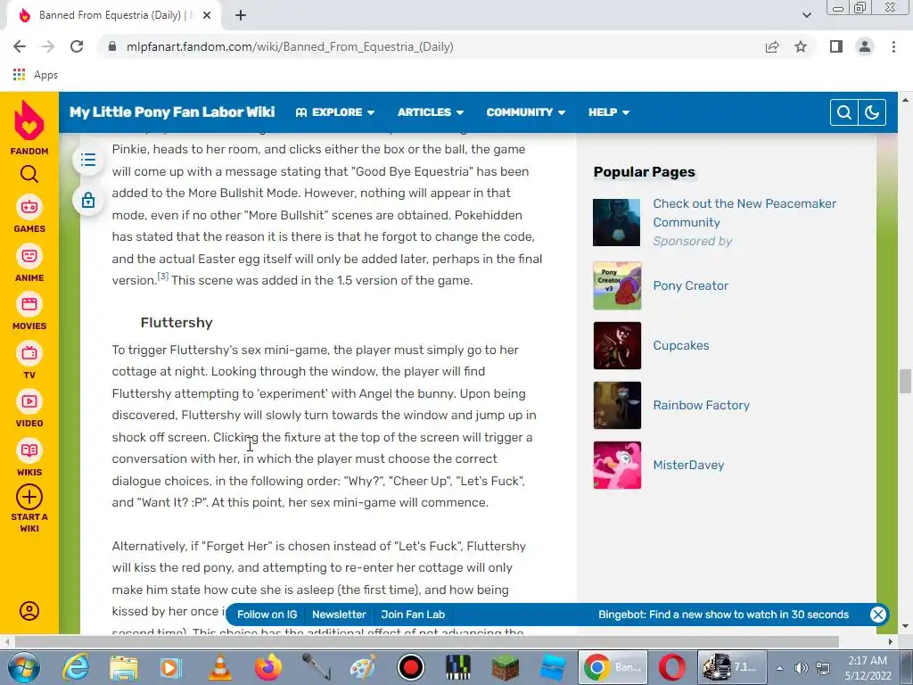The width and height of the screenshot is (913, 685).
Task: Expand the Community dropdown menu
Action: [x=526, y=112]
